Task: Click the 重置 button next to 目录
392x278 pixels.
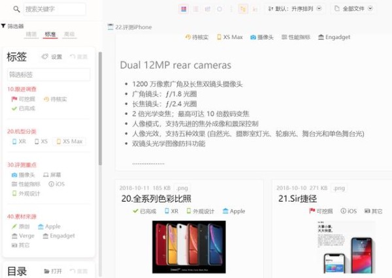Action: [x=79, y=271]
